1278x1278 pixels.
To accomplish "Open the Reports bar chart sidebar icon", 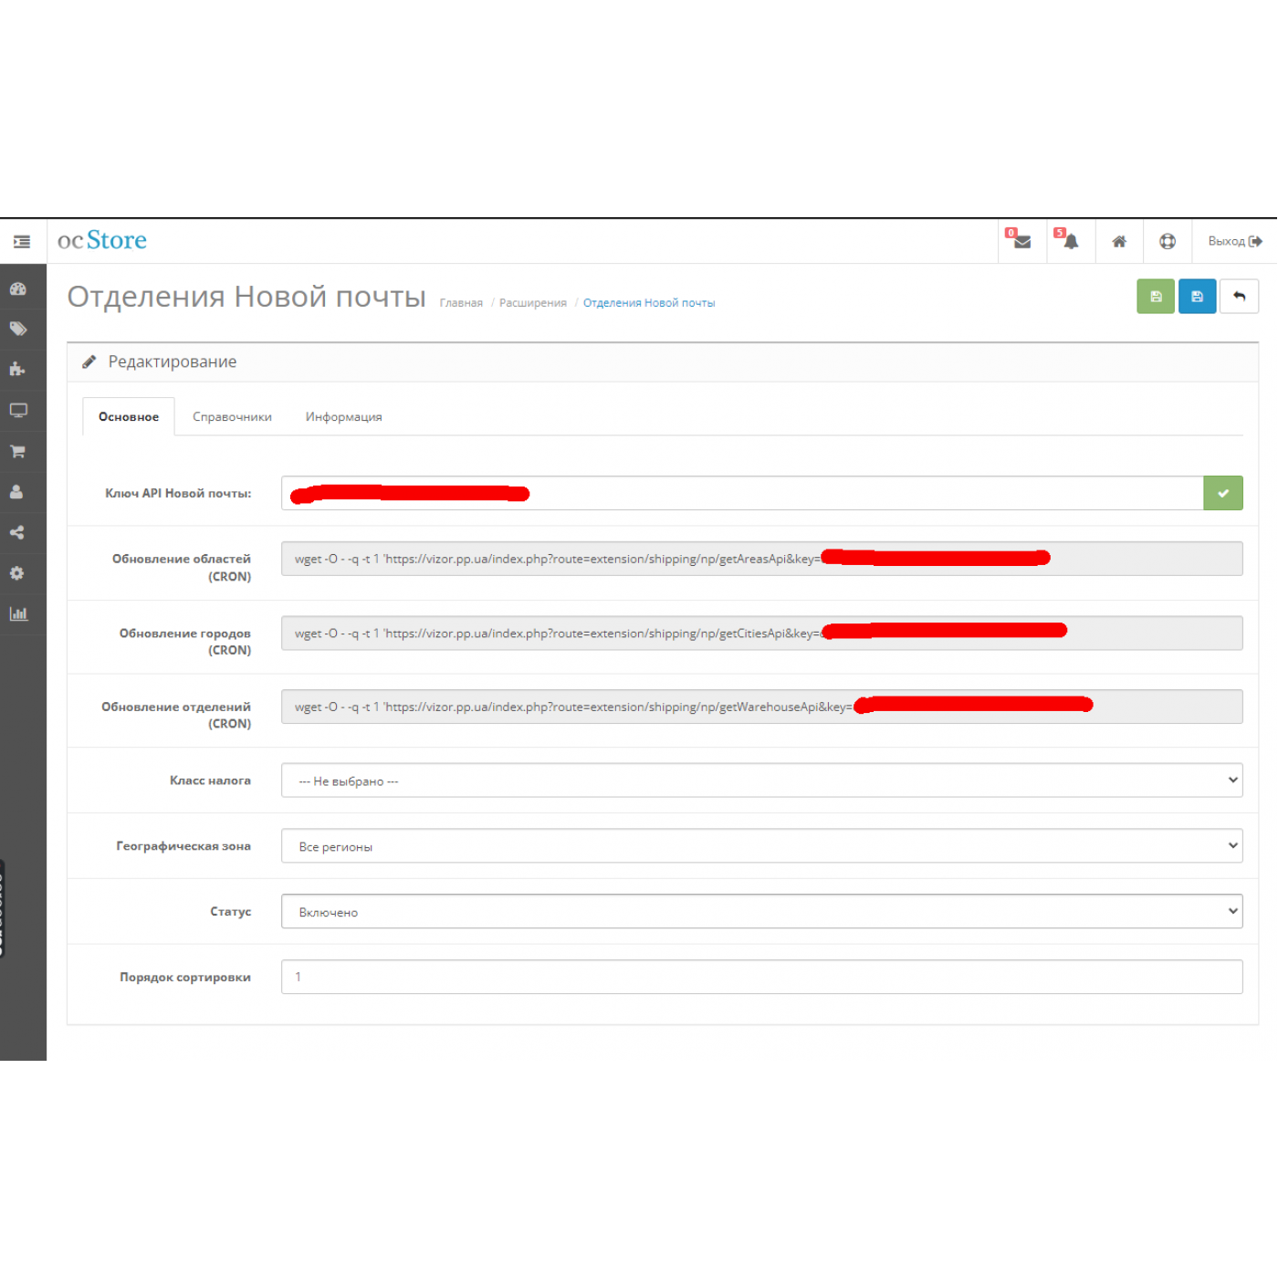I will [x=18, y=613].
